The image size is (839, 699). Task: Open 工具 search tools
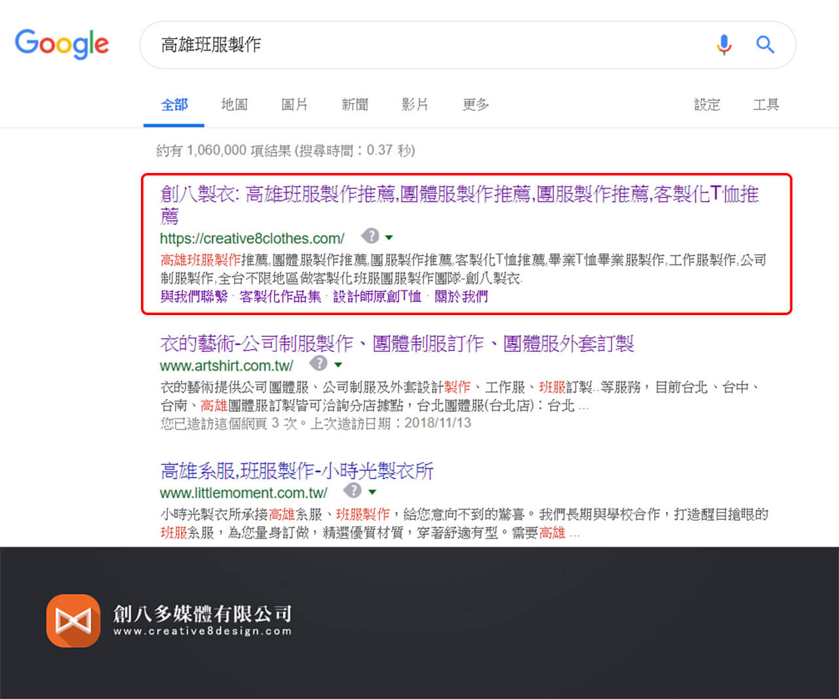pyautogui.click(x=766, y=104)
